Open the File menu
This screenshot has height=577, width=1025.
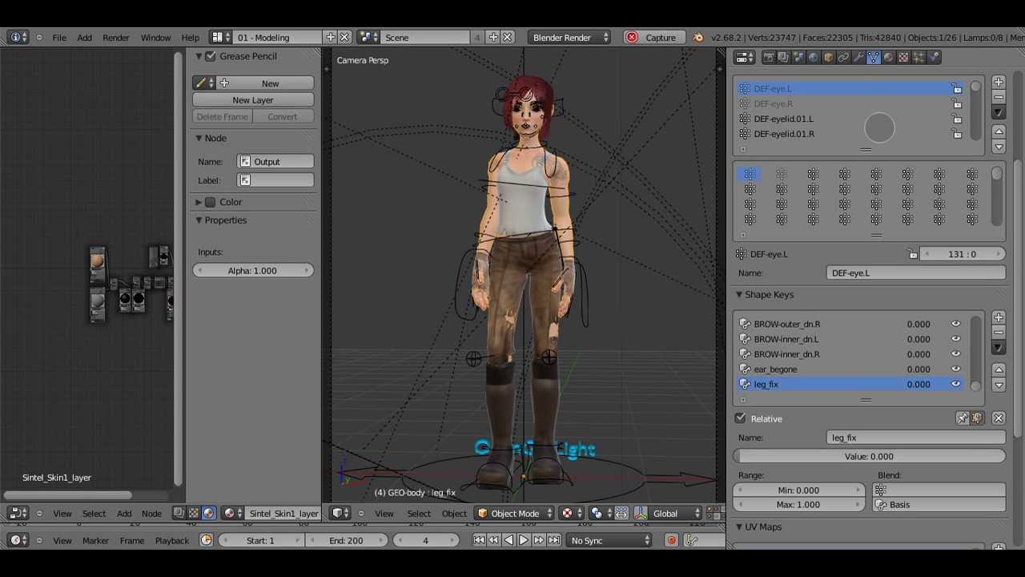(x=59, y=38)
